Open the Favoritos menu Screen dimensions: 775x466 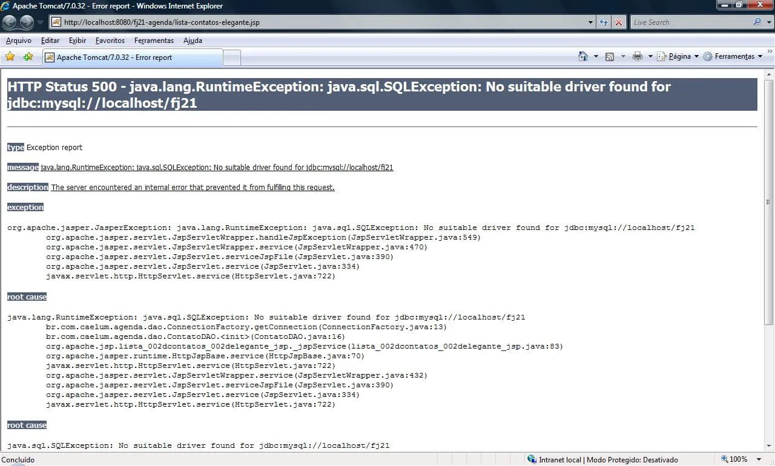point(110,41)
